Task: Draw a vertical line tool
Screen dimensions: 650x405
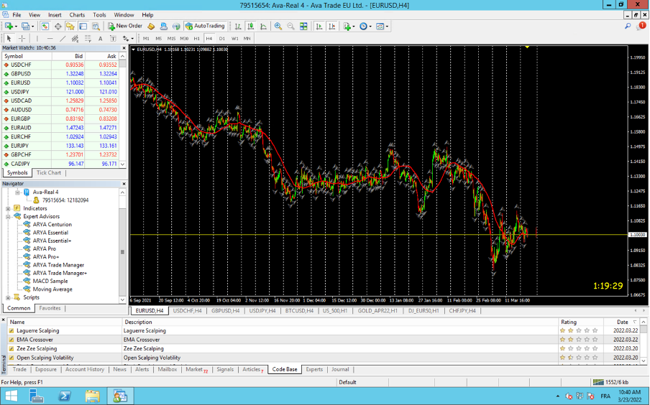Action: [x=37, y=39]
